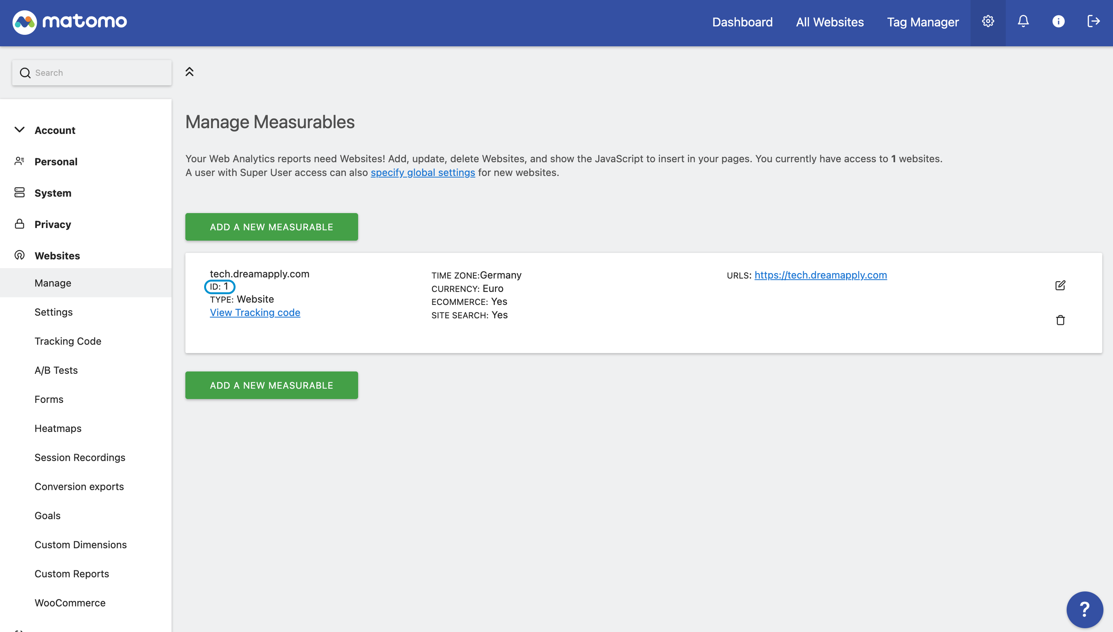Open notifications bell icon
This screenshot has width=1113, height=632.
coord(1023,21)
